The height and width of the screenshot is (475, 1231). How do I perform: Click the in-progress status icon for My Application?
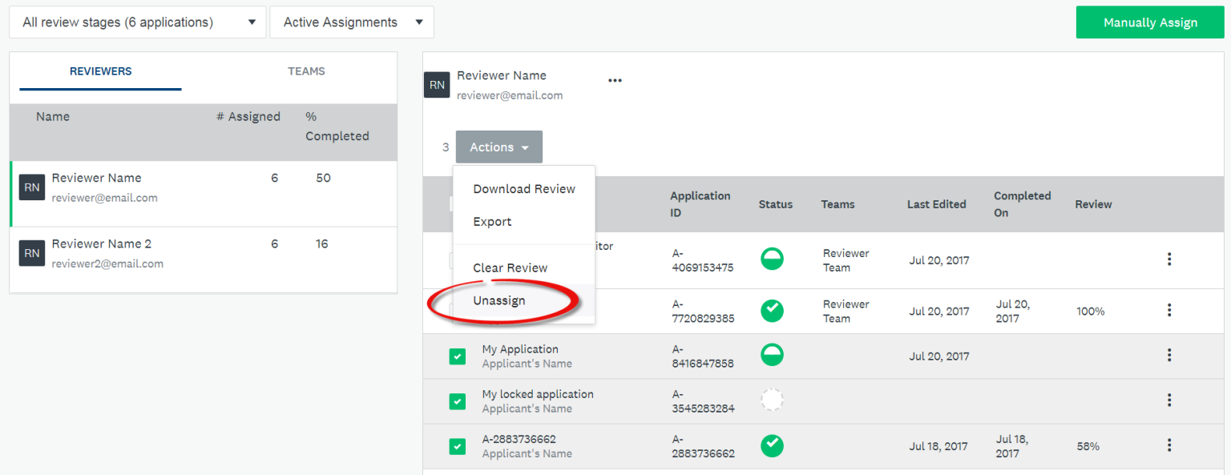(x=772, y=355)
